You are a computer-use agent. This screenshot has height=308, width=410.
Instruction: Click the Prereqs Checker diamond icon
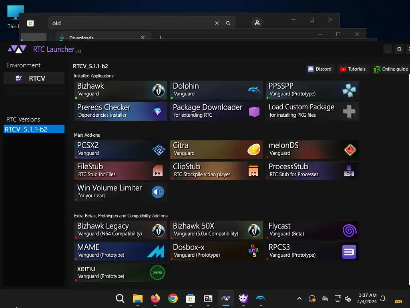click(x=157, y=112)
